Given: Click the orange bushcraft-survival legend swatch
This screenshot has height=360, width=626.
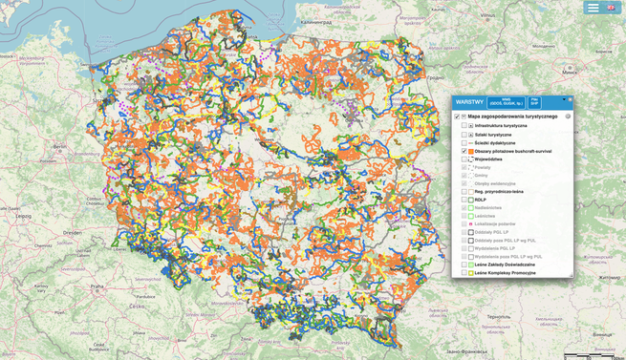Looking at the screenshot, I should point(471,151).
